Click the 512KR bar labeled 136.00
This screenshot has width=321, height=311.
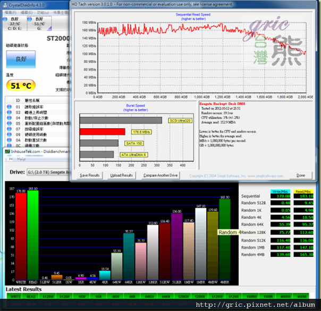click(176, 247)
